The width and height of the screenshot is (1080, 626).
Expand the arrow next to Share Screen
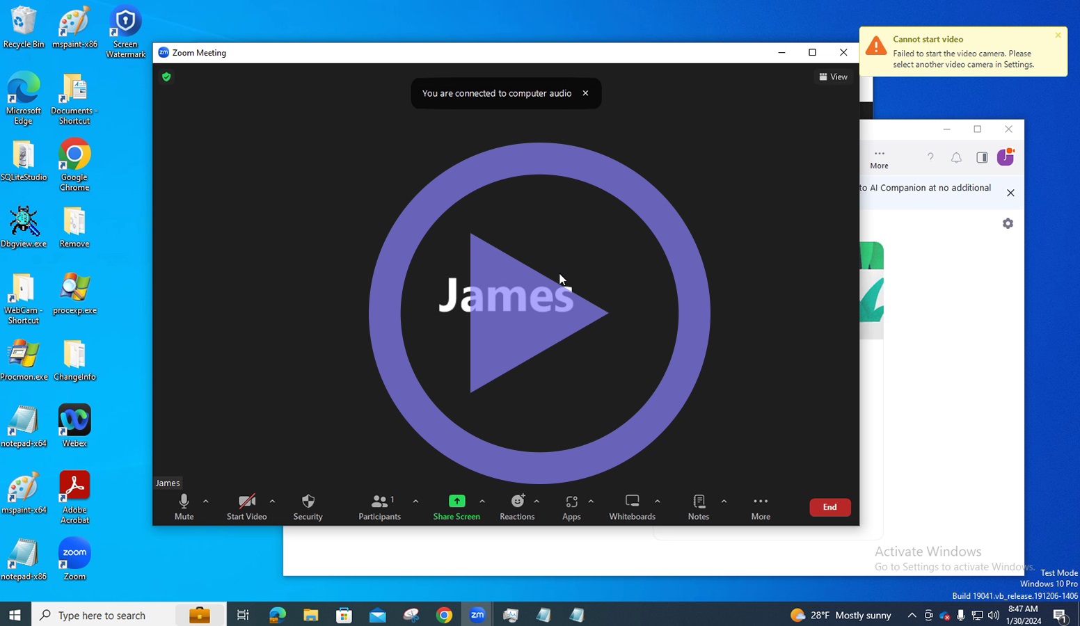[482, 501]
